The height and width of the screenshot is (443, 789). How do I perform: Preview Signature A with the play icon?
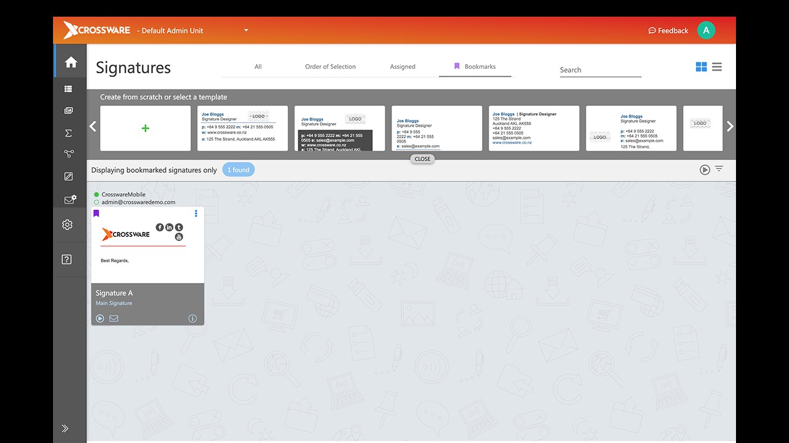click(x=100, y=318)
